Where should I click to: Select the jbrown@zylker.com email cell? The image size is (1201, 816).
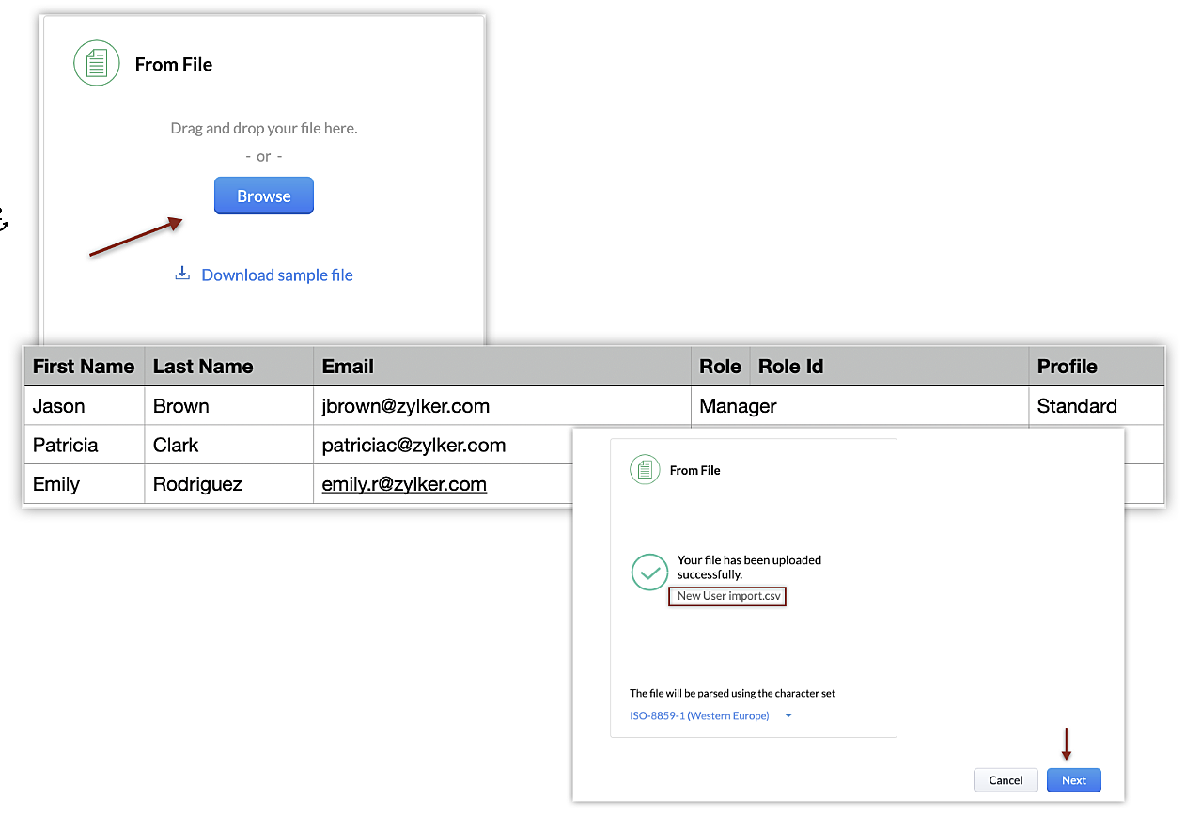[405, 406]
